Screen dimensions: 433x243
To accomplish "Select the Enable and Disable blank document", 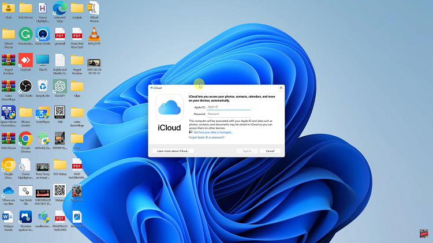I will (x=60, y=64).
